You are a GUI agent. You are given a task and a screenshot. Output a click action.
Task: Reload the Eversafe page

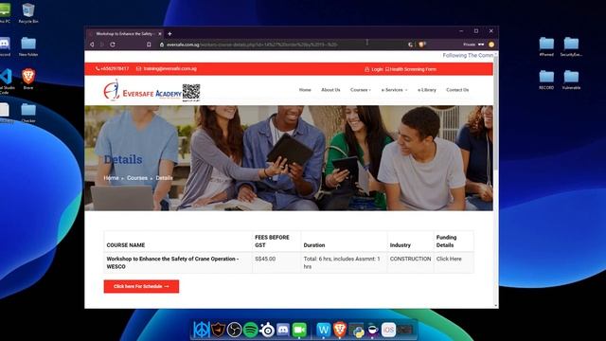(x=113, y=45)
